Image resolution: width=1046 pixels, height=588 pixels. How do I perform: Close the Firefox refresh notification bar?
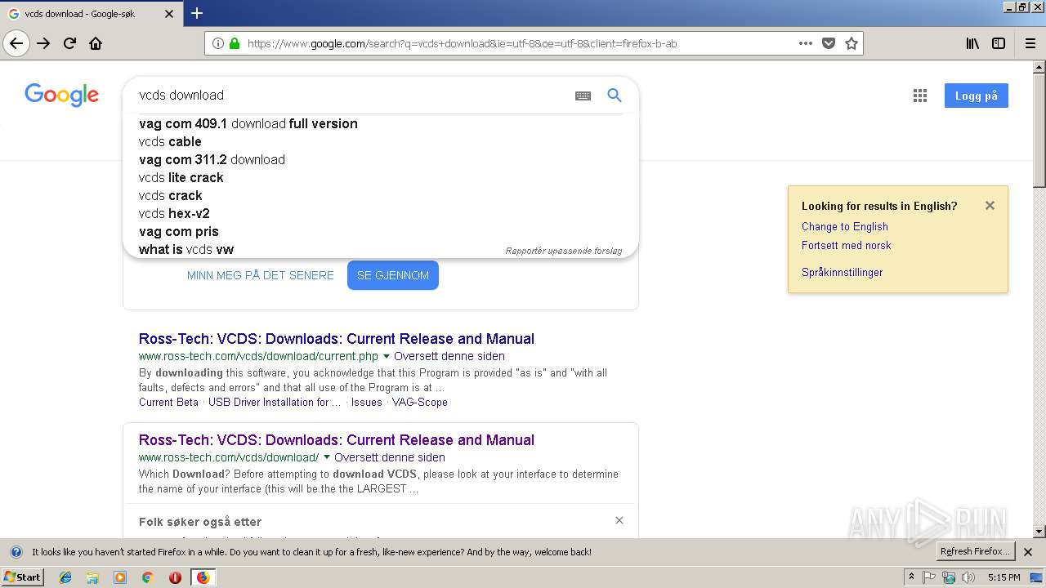coord(1028,552)
